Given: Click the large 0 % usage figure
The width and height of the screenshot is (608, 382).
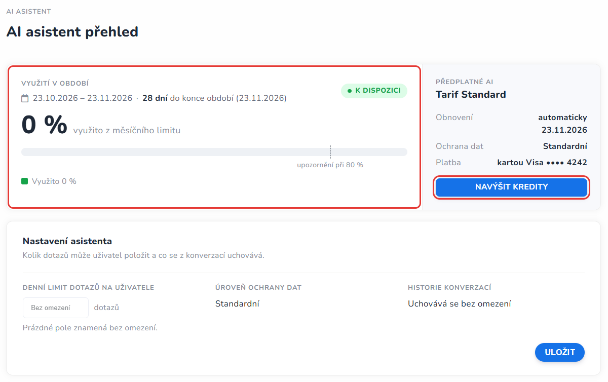Looking at the screenshot, I should [44, 125].
